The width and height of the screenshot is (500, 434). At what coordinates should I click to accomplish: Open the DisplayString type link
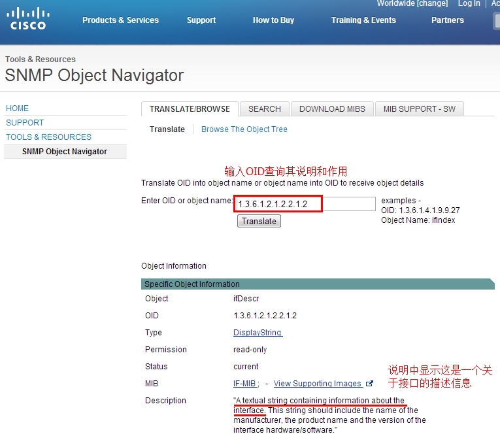258,333
